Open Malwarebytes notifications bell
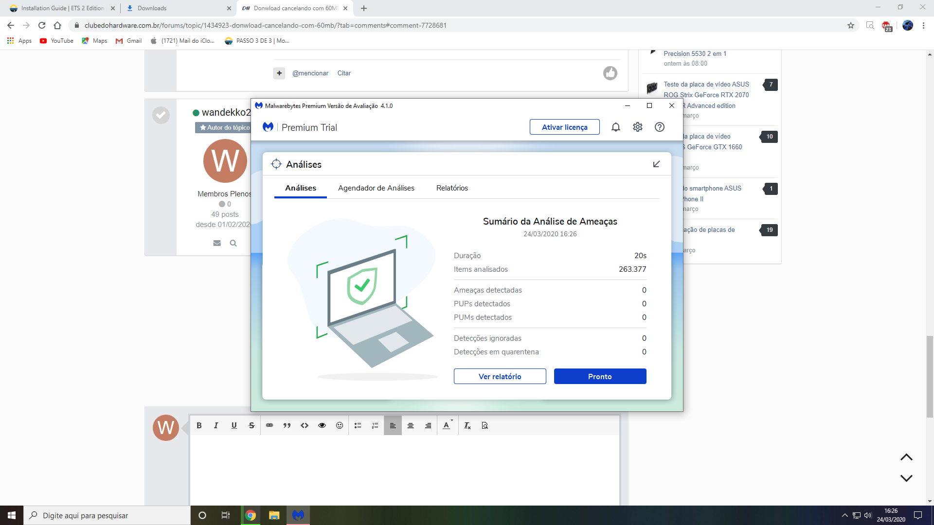 click(615, 127)
